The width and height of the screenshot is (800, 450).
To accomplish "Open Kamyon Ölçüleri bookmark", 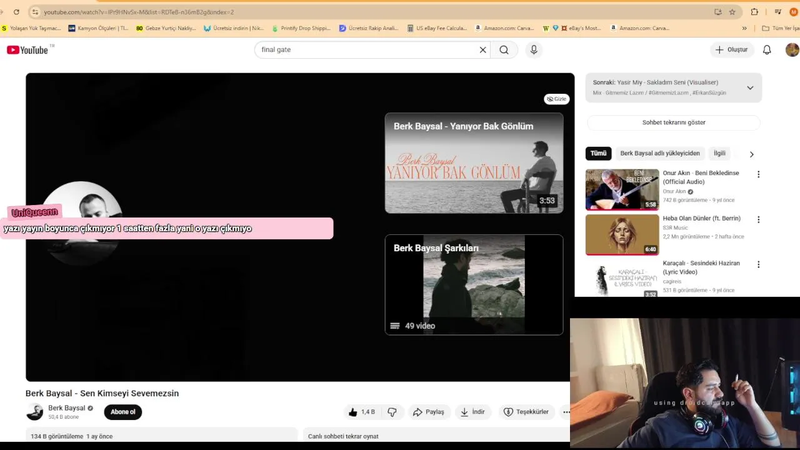I will [98, 28].
